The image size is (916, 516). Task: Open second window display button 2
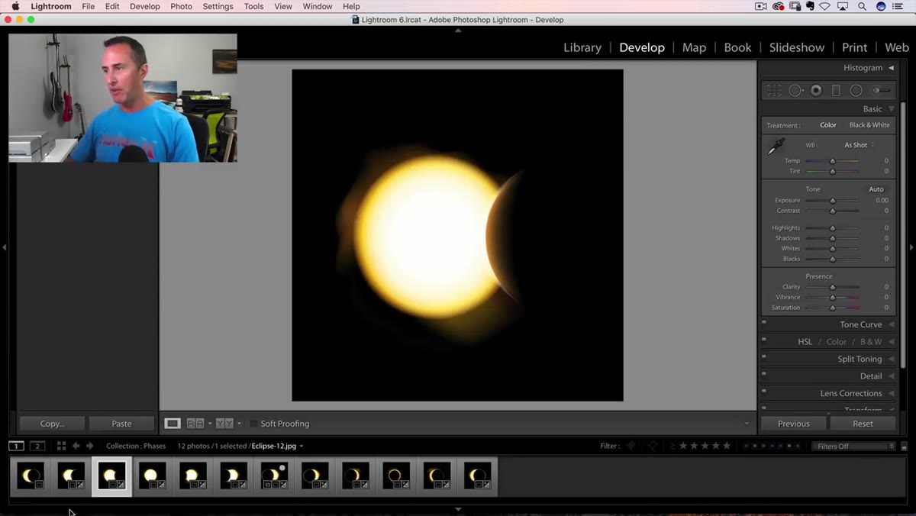coord(37,446)
